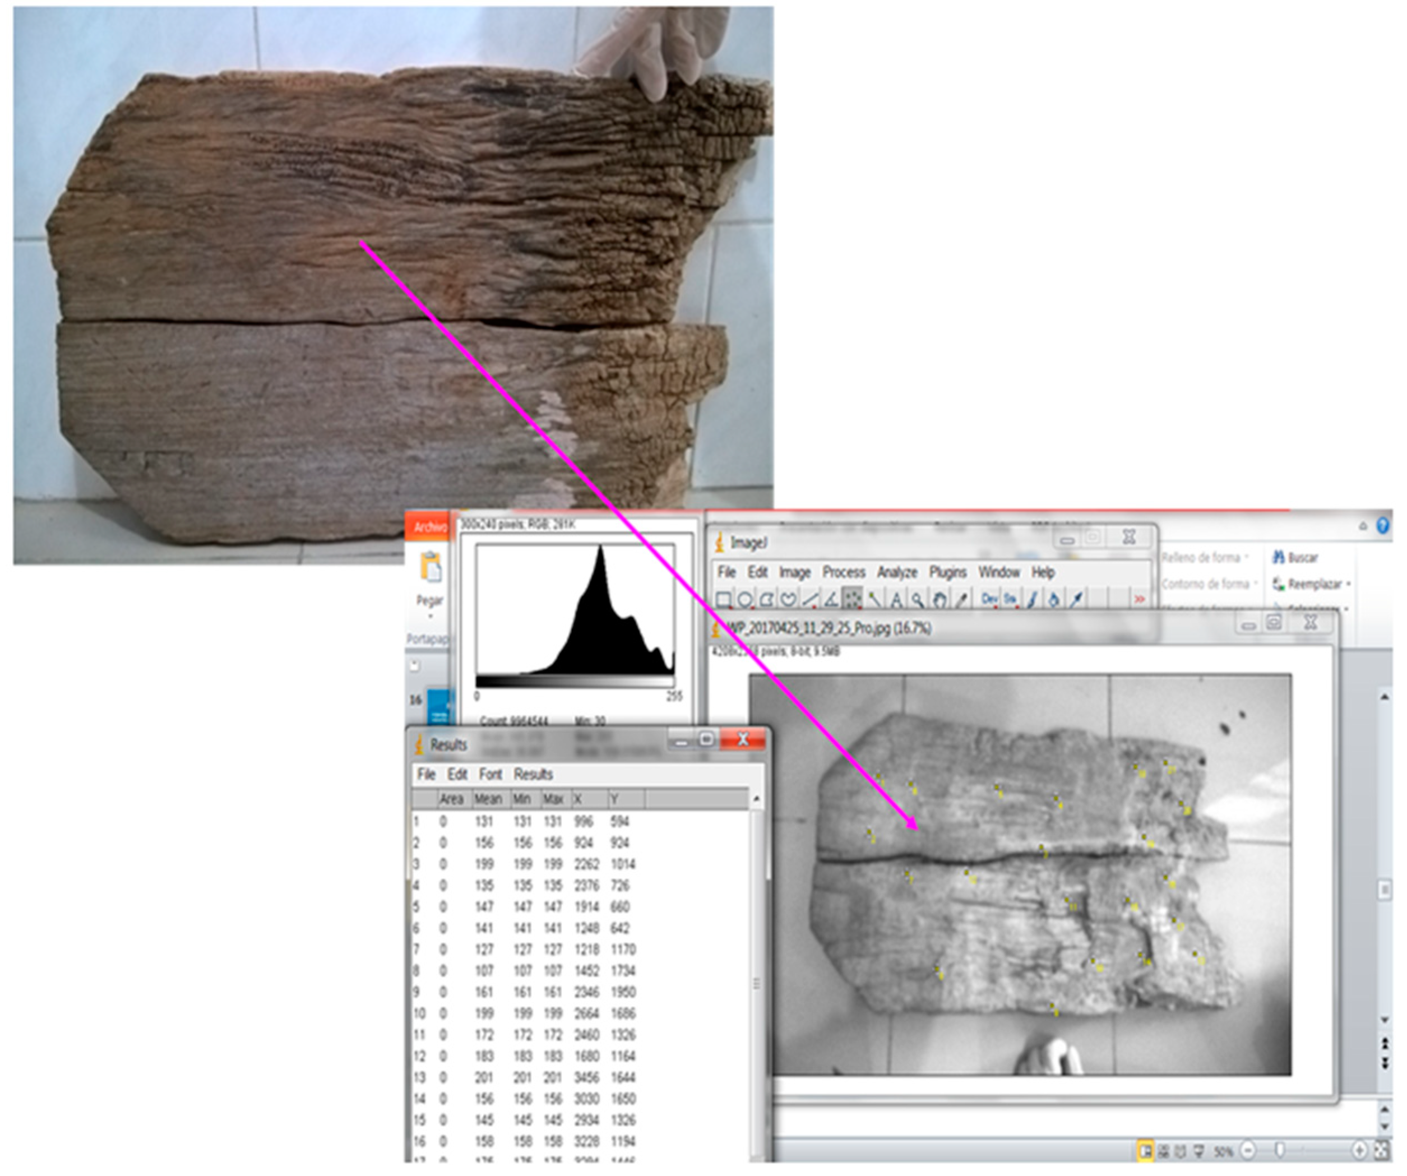Open Font menu in the Results window
The image size is (1407, 1176).
tap(490, 774)
